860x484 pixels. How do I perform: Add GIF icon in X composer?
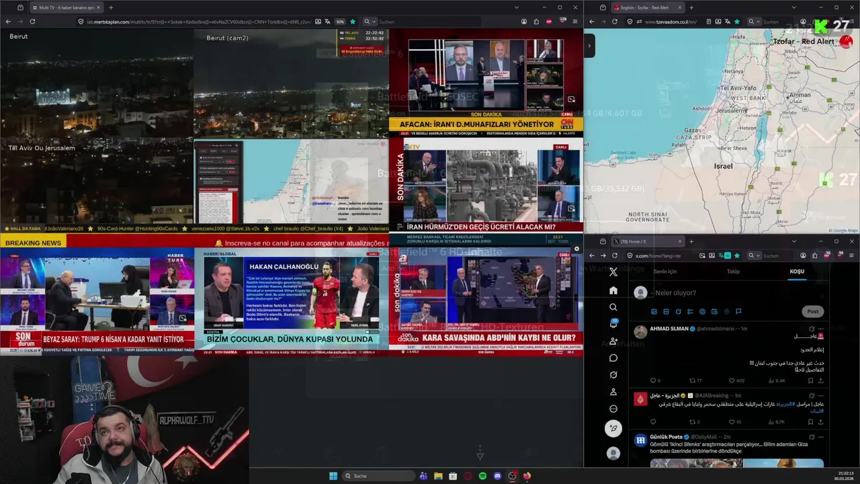coord(666,311)
